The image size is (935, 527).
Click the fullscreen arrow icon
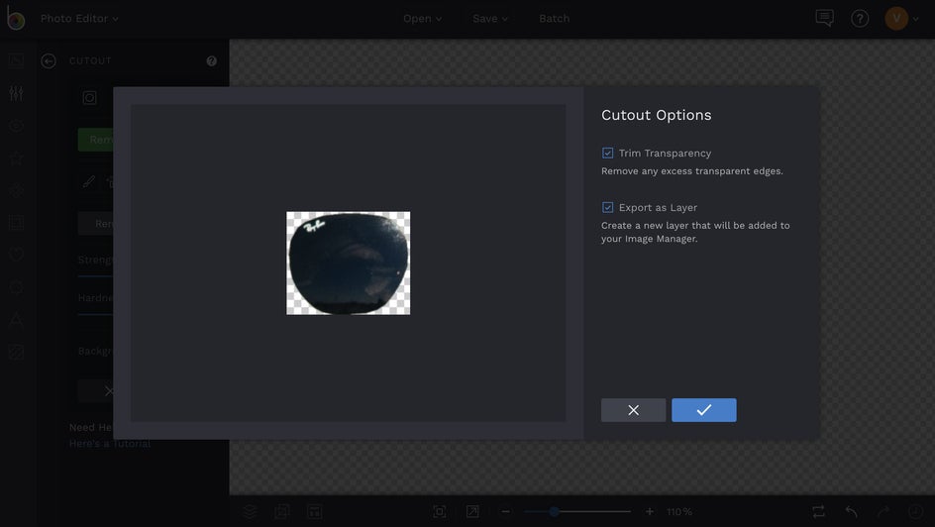click(x=472, y=511)
